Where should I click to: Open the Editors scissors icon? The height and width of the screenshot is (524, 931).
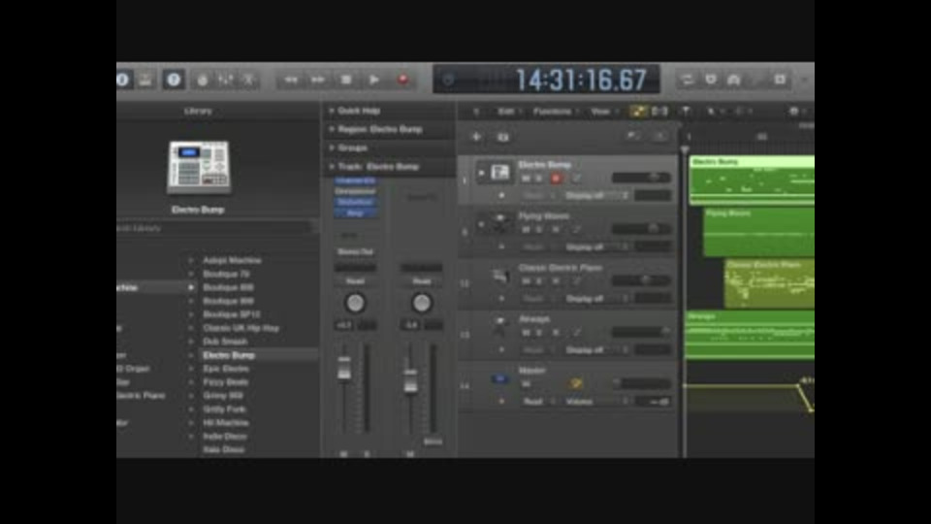(249, 80)
